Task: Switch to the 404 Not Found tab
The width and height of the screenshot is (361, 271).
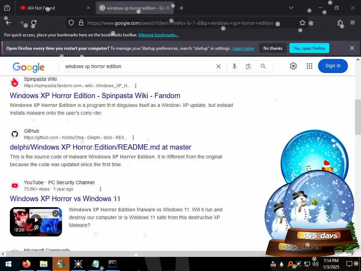Action: click(53, 8)
